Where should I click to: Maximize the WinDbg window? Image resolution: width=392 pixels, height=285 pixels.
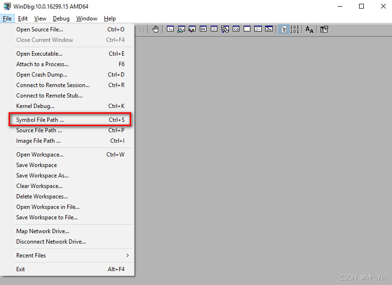(361, 6)
